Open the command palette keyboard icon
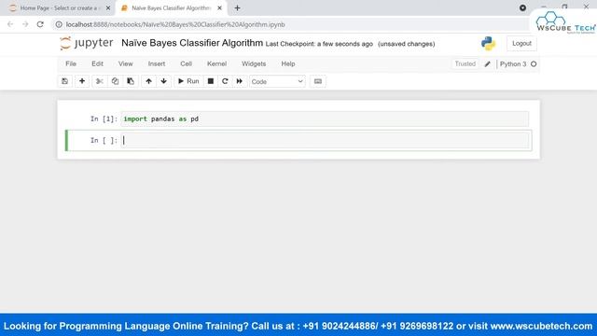This screenshot has width=597, height=336. [318, 81]
